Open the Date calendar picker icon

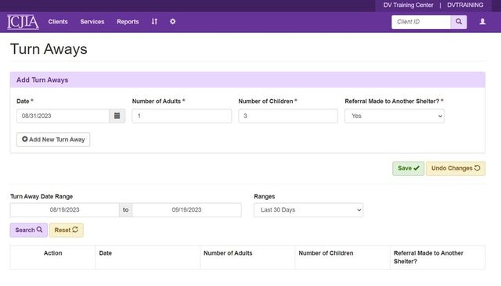click(117, 116)
